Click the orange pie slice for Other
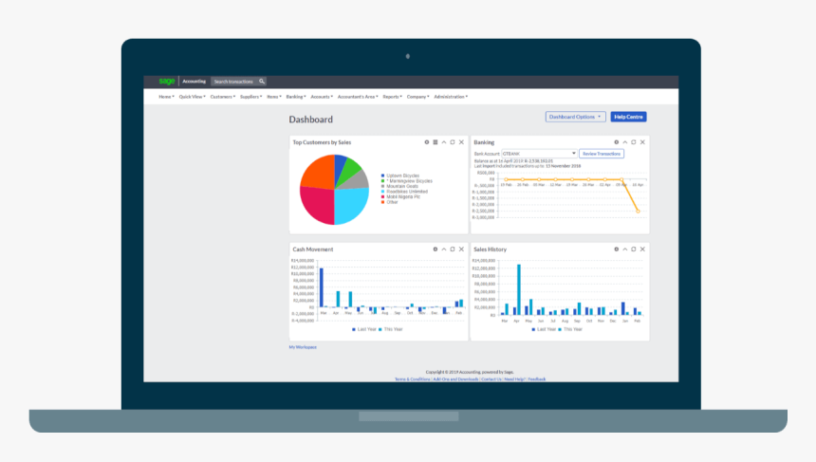 (319, 173)
